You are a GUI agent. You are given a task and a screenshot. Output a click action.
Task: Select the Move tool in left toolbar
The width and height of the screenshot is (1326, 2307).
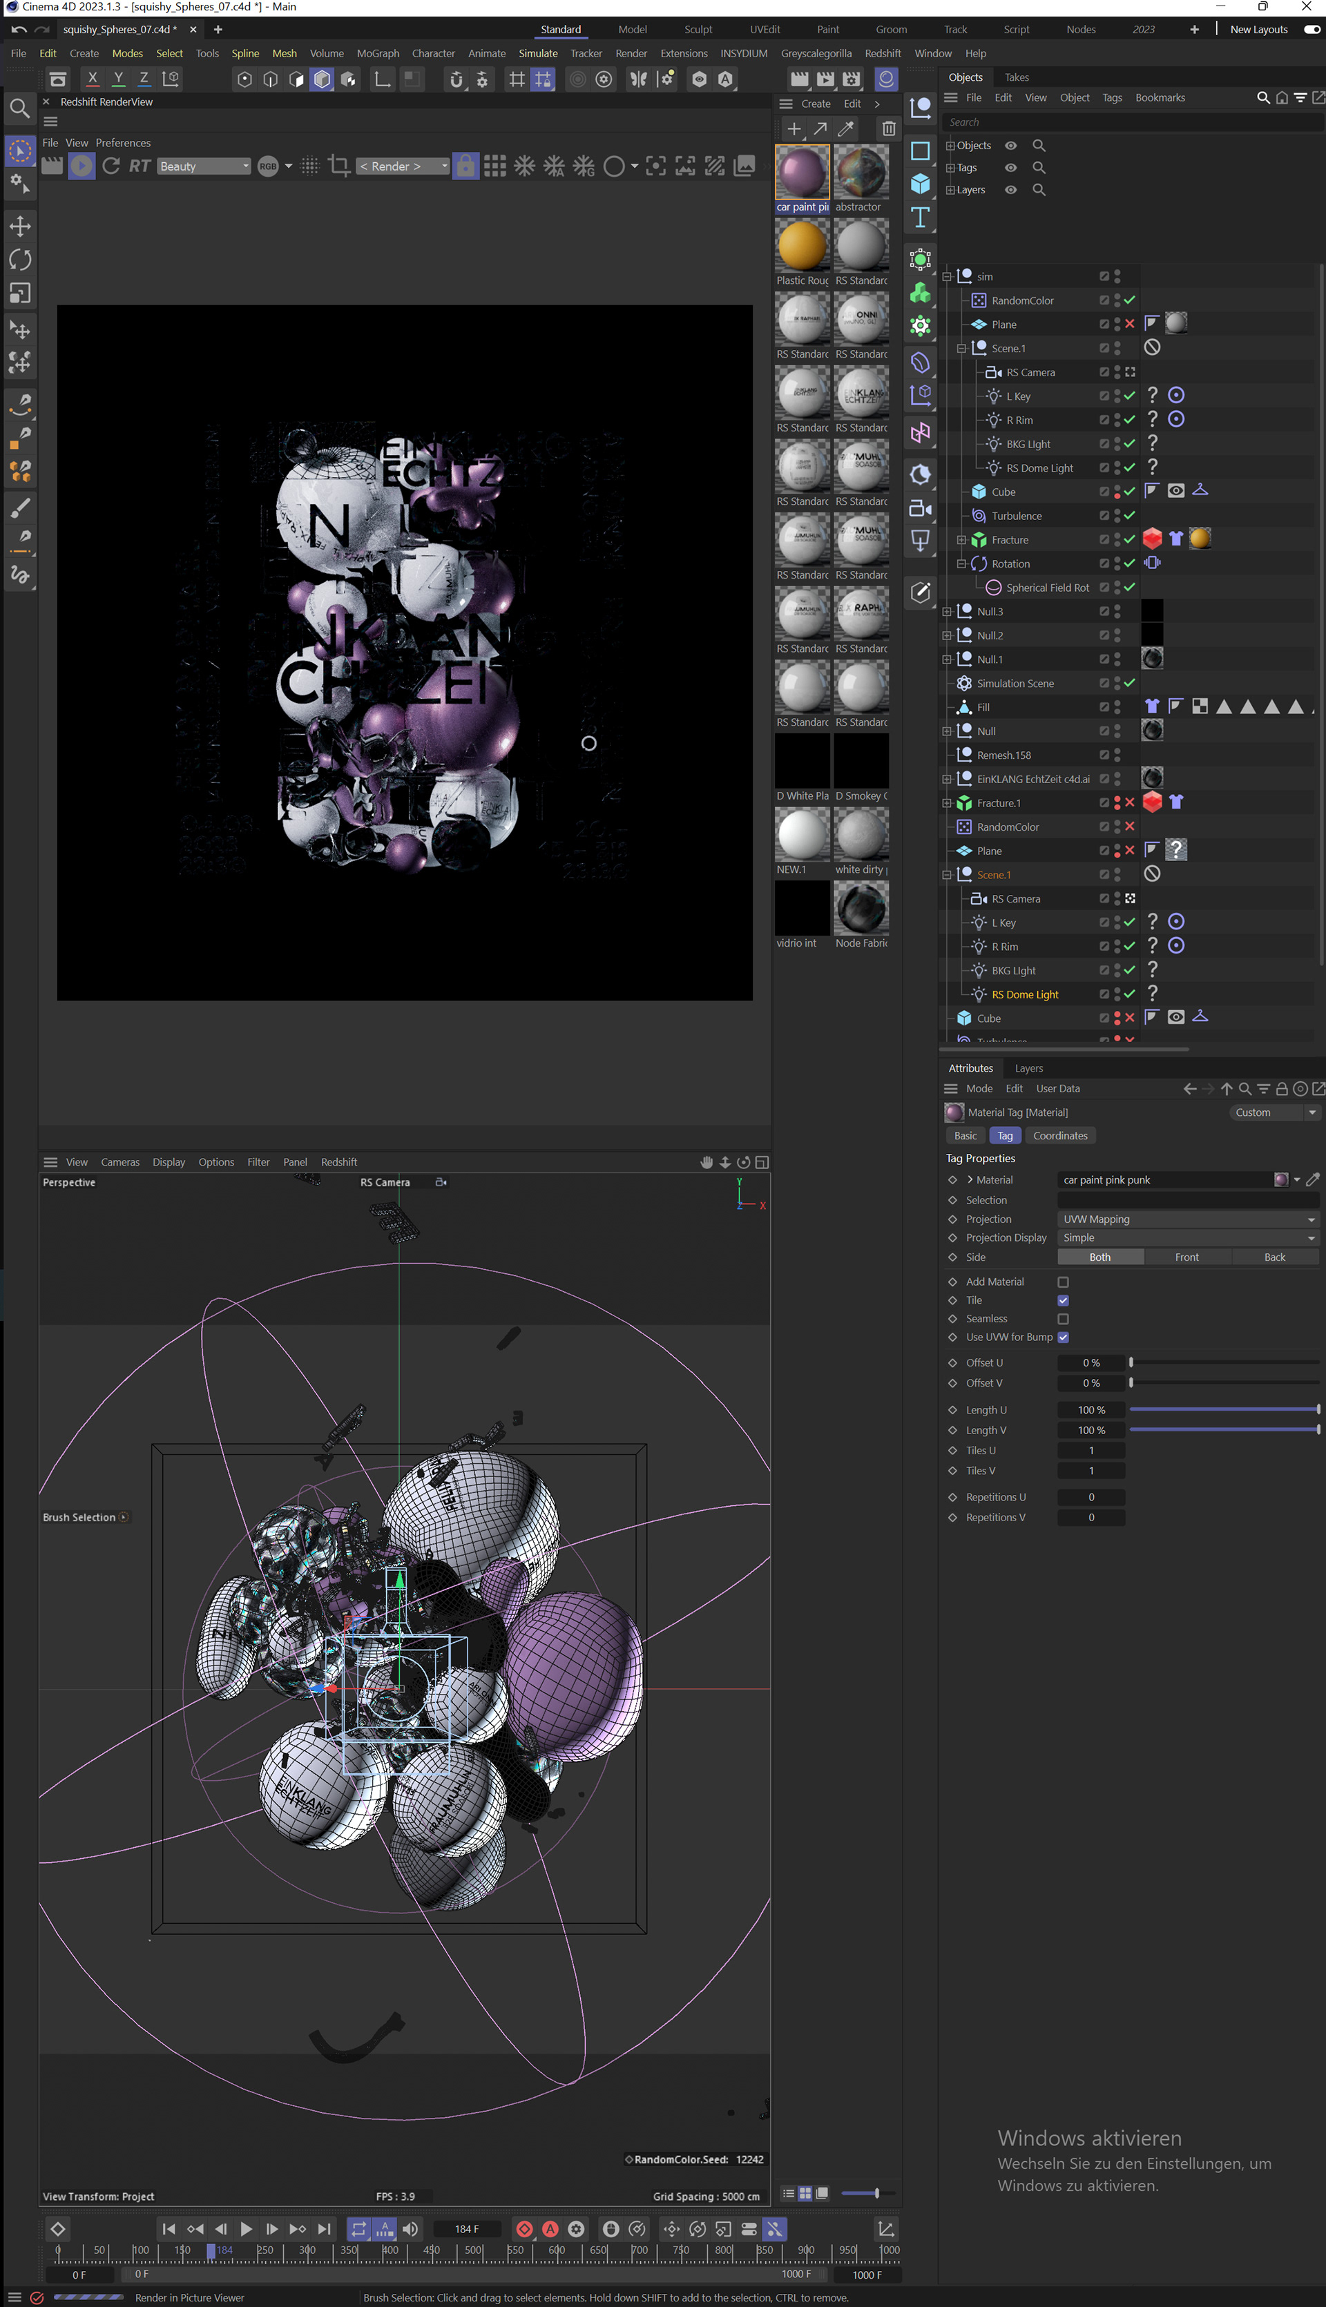(20, 226)
